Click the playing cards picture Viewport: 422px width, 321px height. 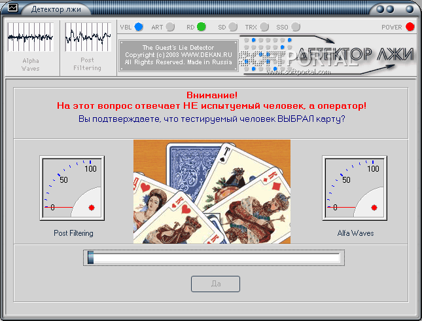212,192
